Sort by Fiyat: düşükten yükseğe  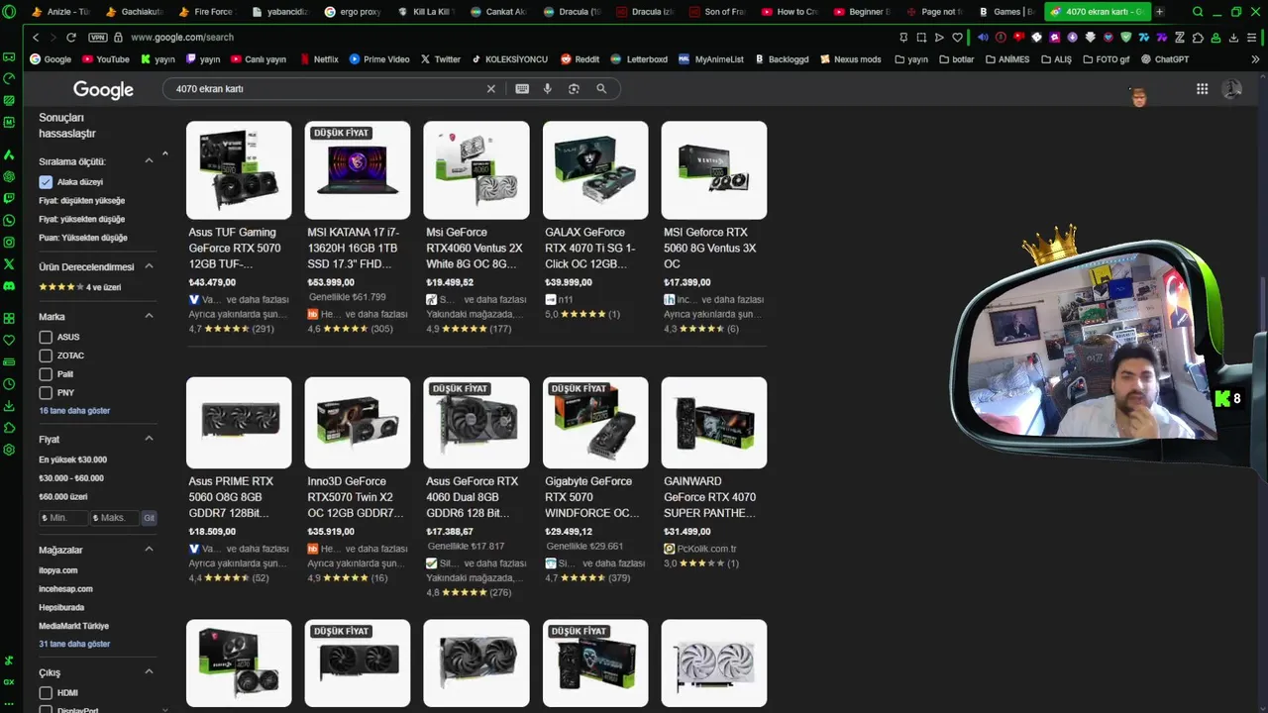[82, 201]
